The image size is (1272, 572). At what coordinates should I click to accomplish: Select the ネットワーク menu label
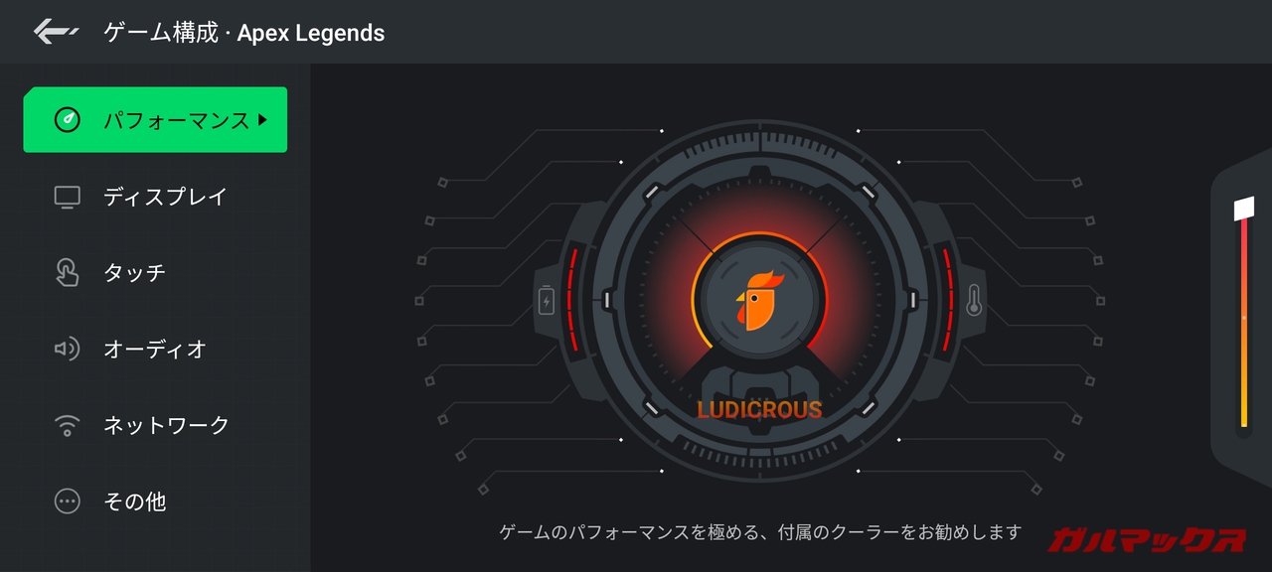[x=166, y=425]
